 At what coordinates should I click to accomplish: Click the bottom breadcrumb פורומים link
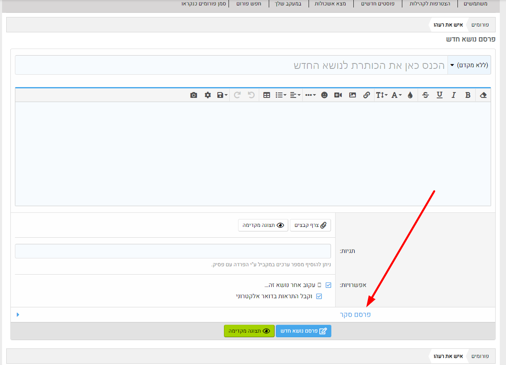pyautogui.click(x=480, y=356)
